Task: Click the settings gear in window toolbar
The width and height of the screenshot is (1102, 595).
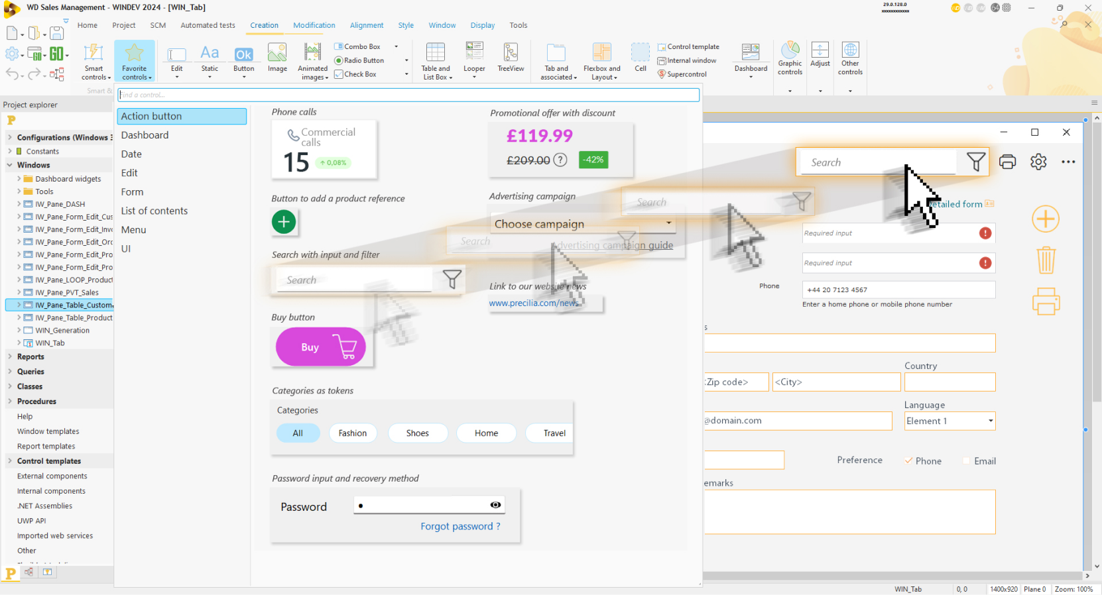Action: coord(1038,162)
